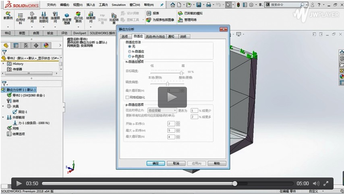Image resolution: width=344 pixels, height=194 pixels.
Task: Click the 取消 (Cancel) button
Action: 176,163
